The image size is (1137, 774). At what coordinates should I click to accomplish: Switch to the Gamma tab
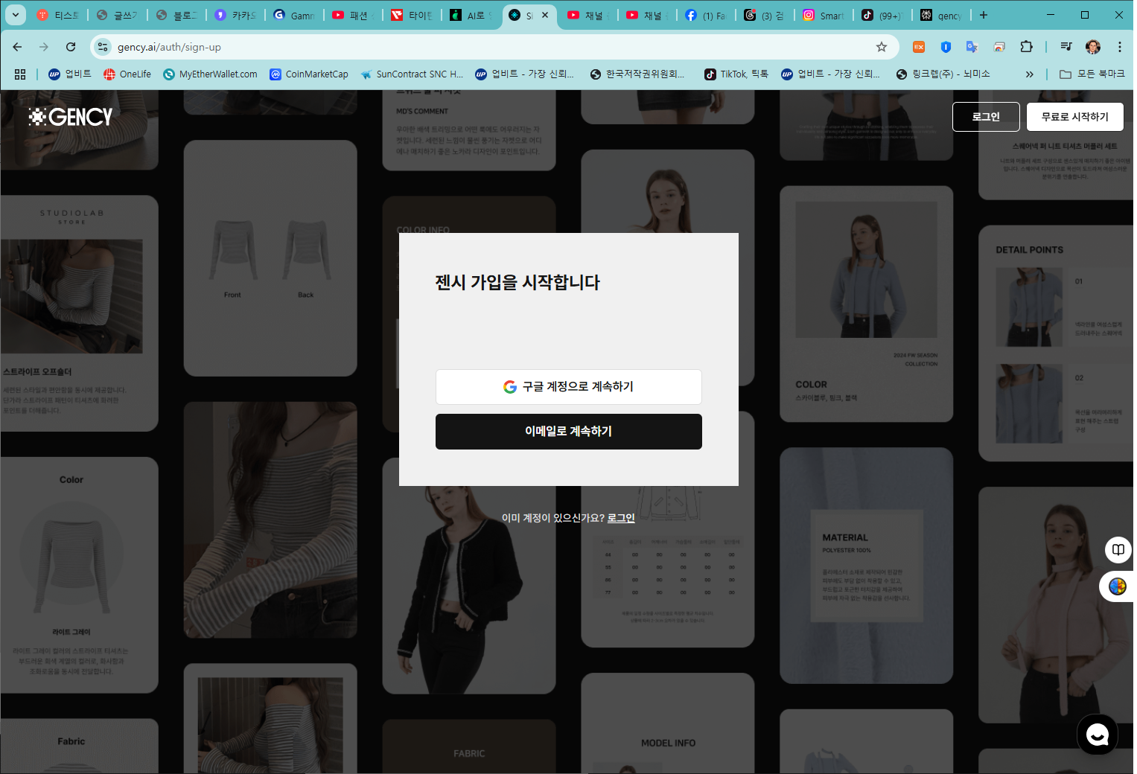point(296,15)
